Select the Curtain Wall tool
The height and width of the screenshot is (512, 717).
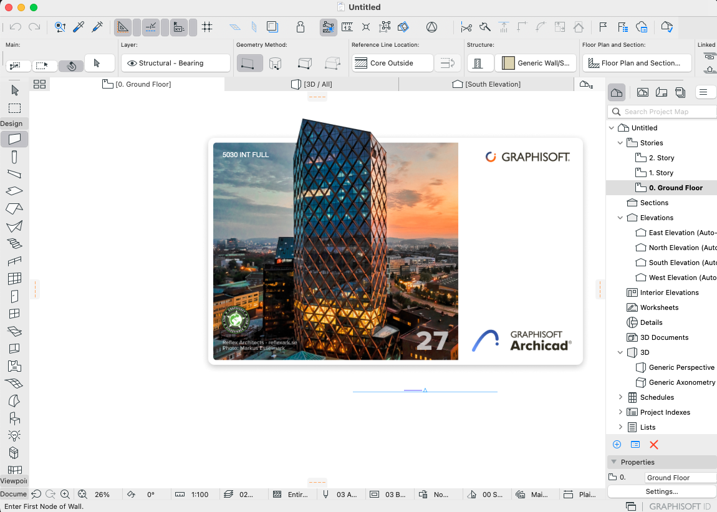click(x=14, y=279)
